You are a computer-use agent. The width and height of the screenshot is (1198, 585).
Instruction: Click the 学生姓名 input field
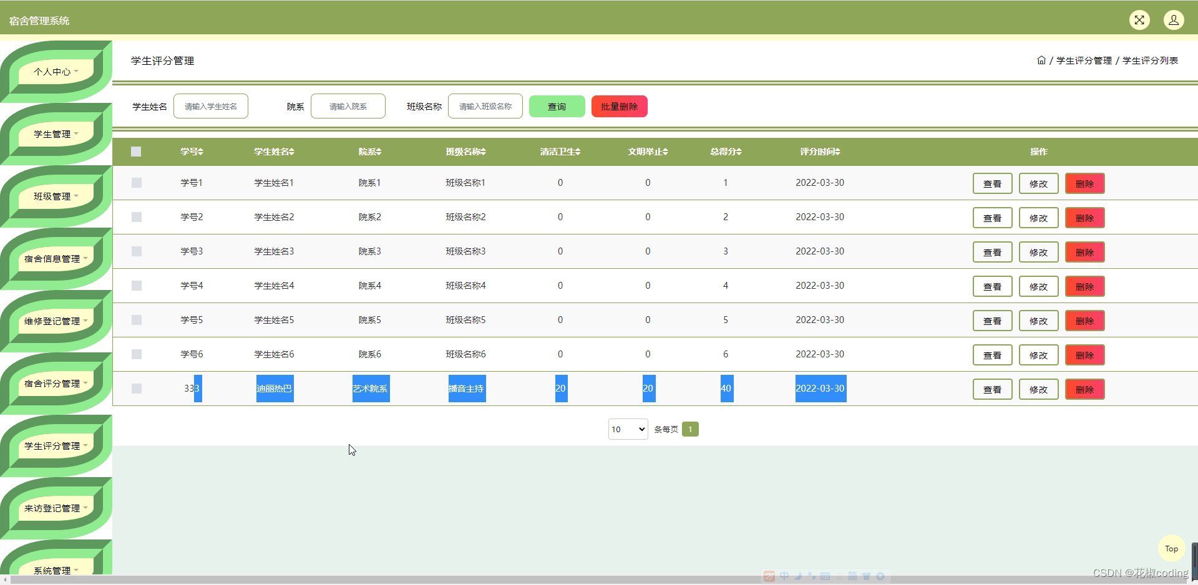pos(210,106)
